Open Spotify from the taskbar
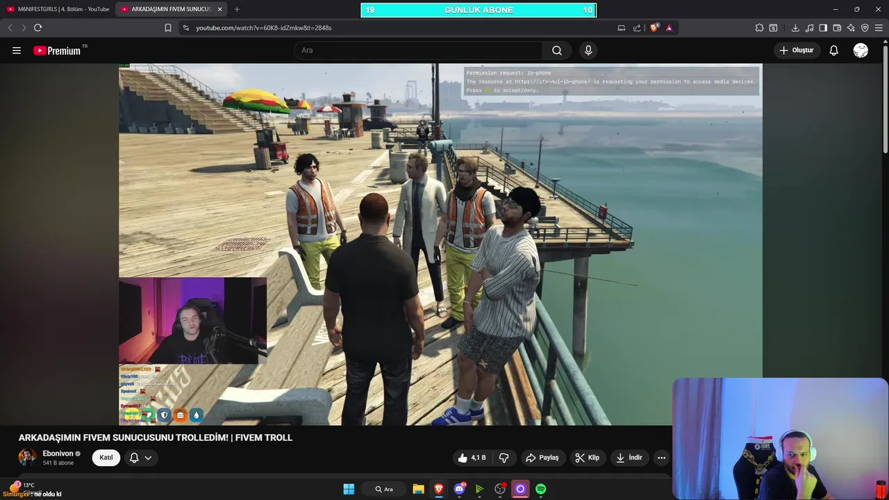The image size is (889, 500). coord(540,489)
